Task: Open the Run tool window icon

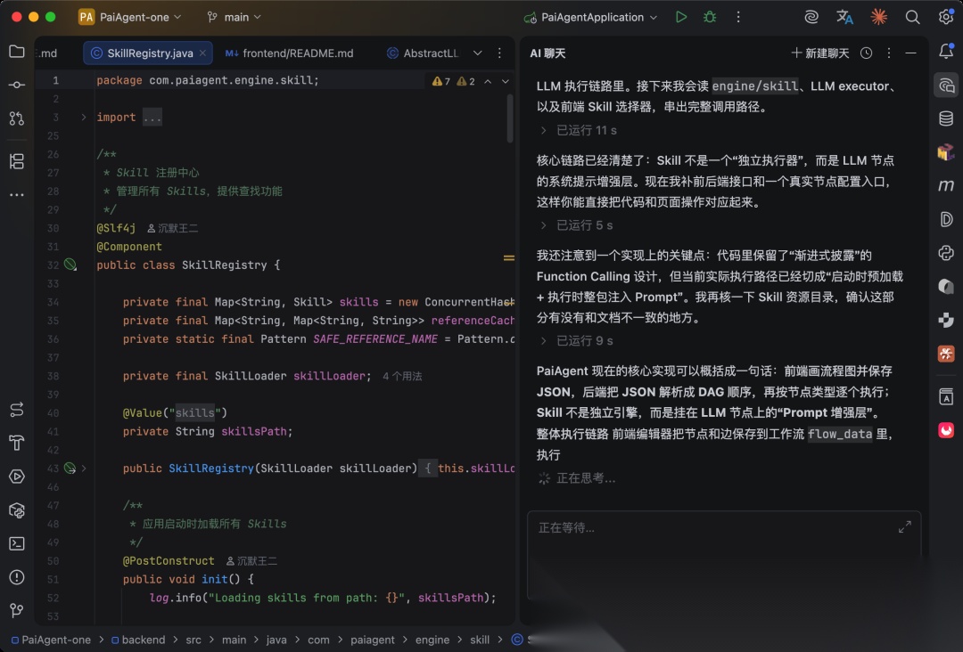Action: [17, 477]
